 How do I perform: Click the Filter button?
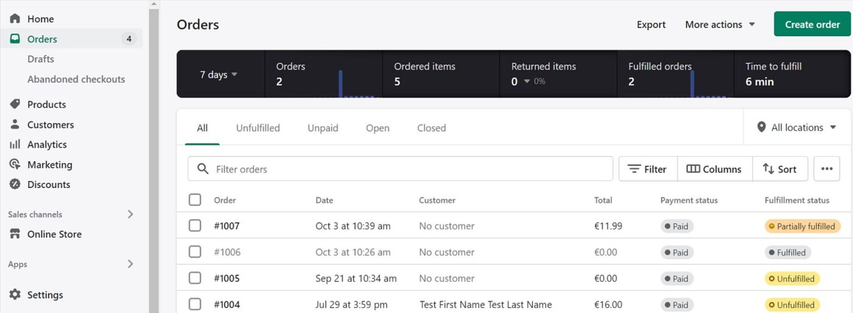(x=648, y=169)
